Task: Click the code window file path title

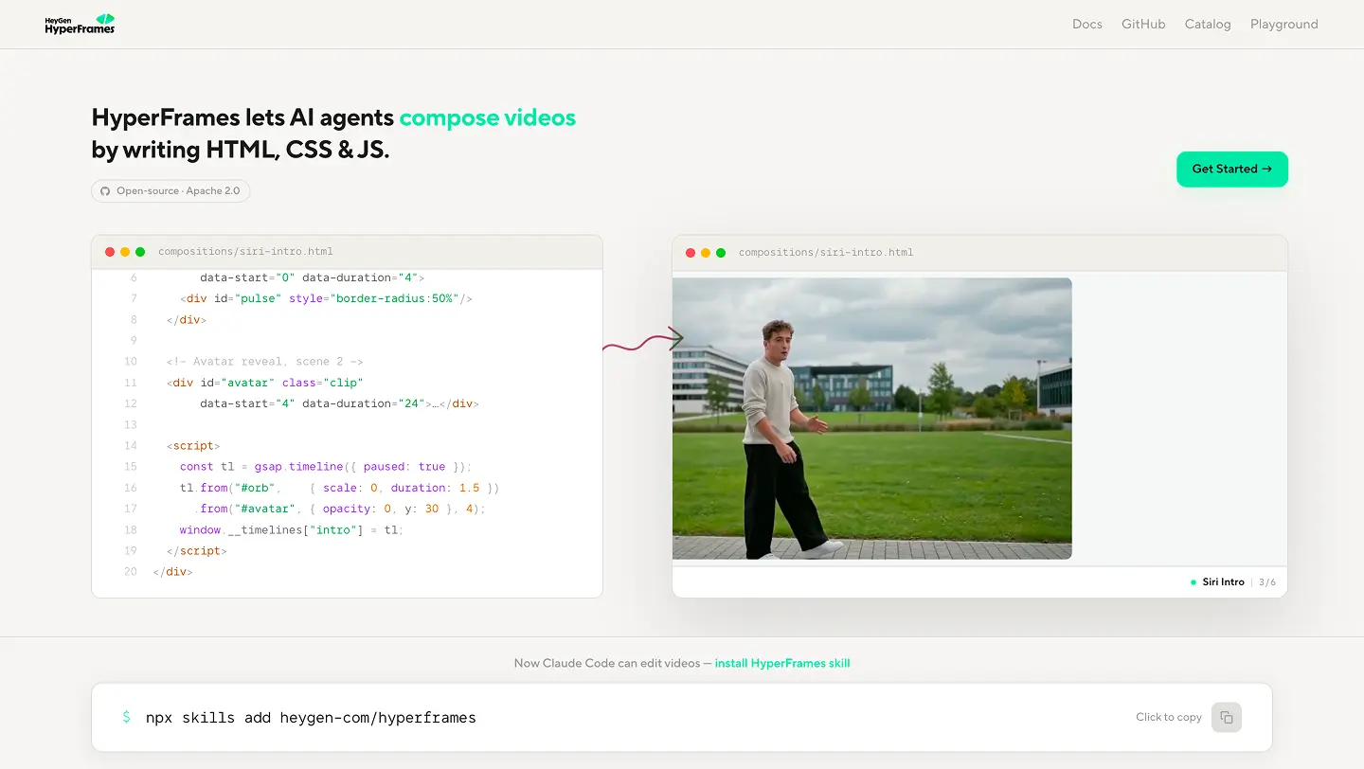Action: (x=245, y=252)
